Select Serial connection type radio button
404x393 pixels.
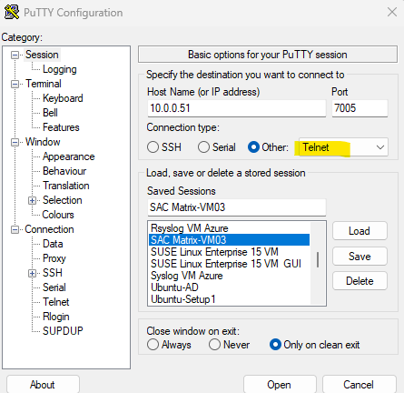[x=203, y=147]
